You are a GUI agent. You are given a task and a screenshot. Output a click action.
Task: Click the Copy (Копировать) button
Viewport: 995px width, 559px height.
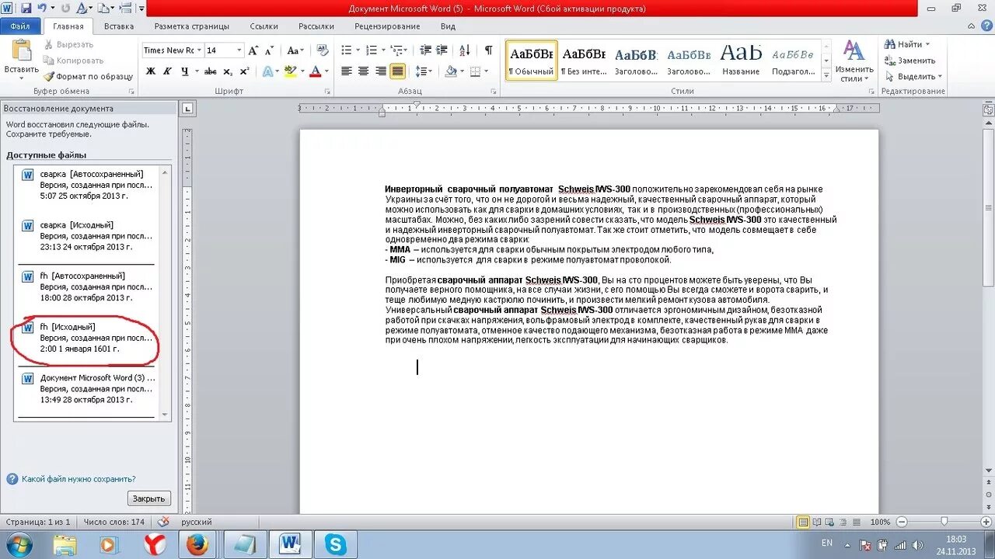pyautogui.click(x=73, y=61)
